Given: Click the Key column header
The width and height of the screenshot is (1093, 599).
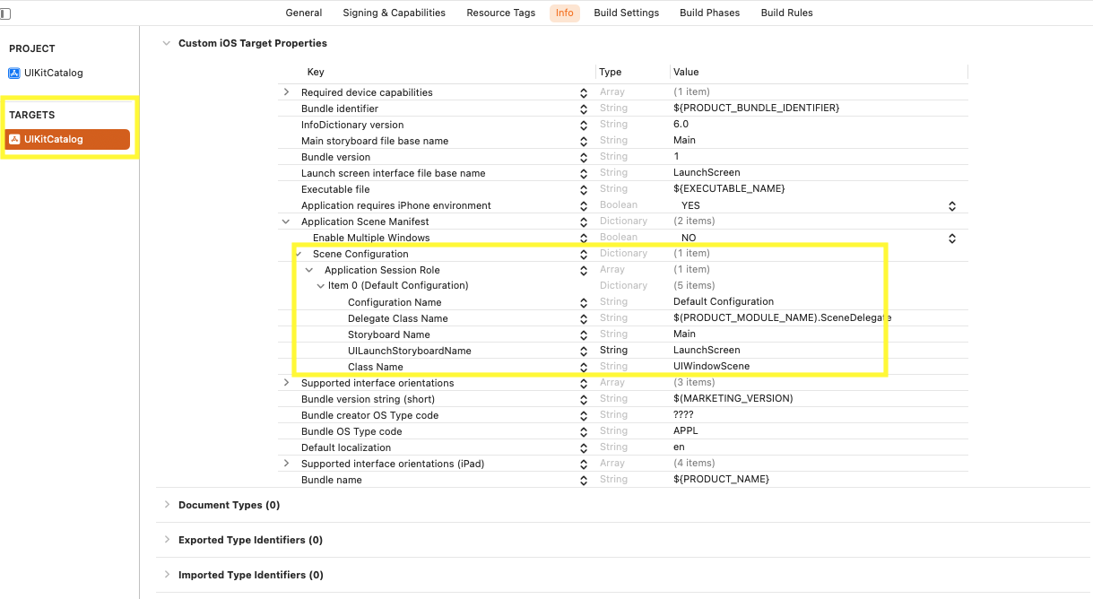Looking at the screenshot, I should pyautogui.click(x=316, y=72).
